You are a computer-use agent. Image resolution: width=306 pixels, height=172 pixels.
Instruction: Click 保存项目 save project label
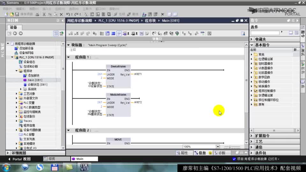tap(26, 14)
